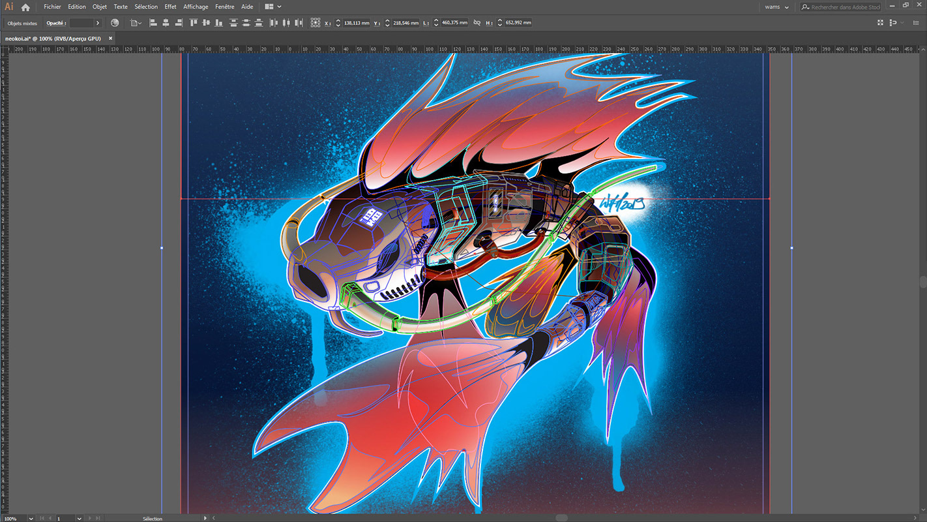The image size is (927, 522).
Task: Go to the next artboard
Action: coord(90,519)
